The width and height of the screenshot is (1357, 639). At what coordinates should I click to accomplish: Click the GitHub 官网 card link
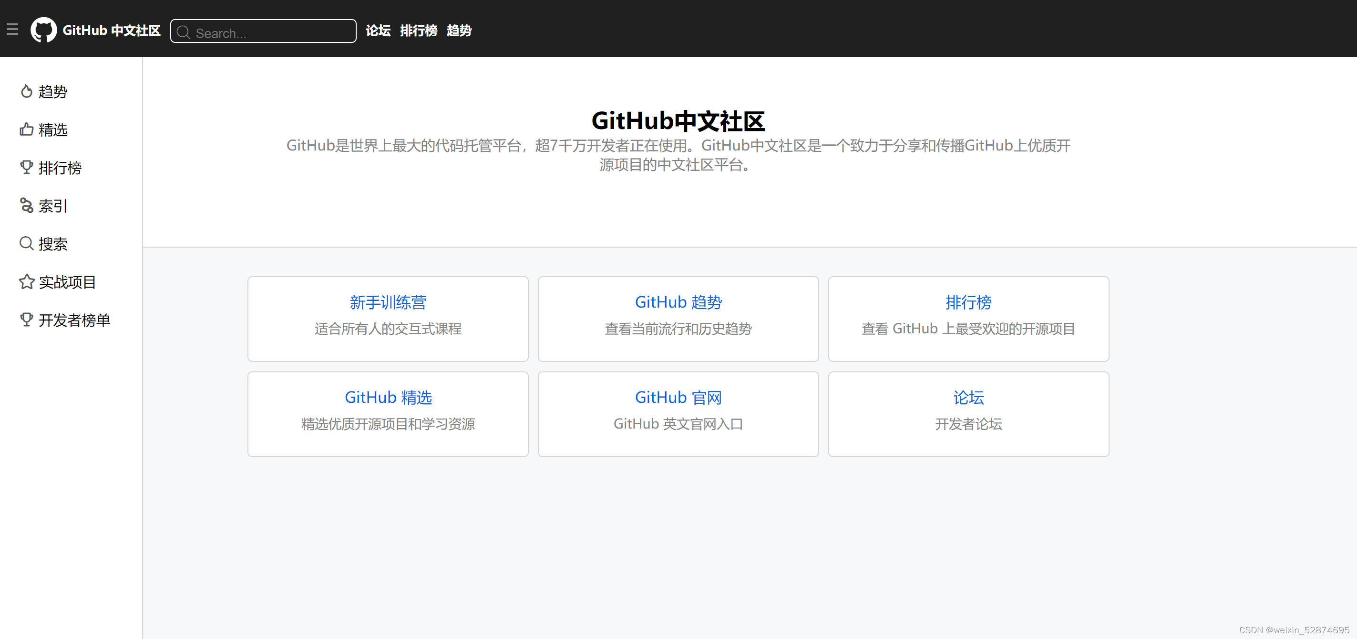coord(678,397)
